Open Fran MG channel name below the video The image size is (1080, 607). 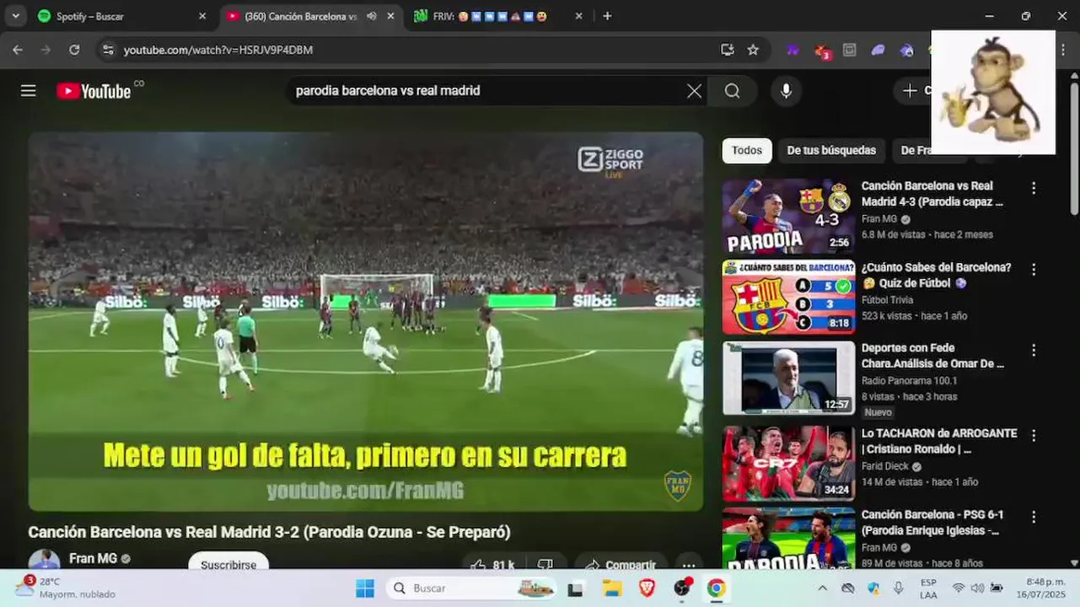coord(93,558)
